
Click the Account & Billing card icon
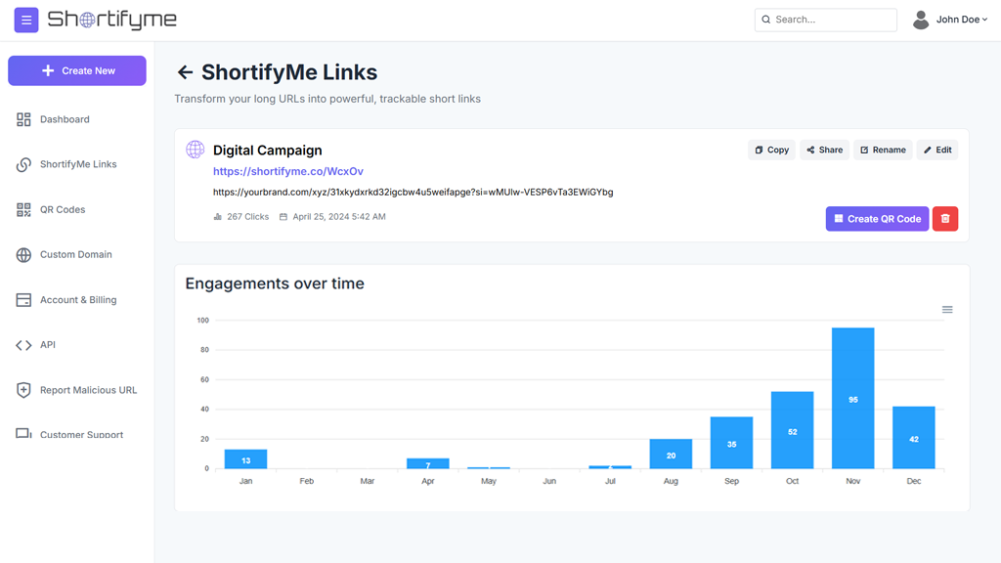click(23, 299)
